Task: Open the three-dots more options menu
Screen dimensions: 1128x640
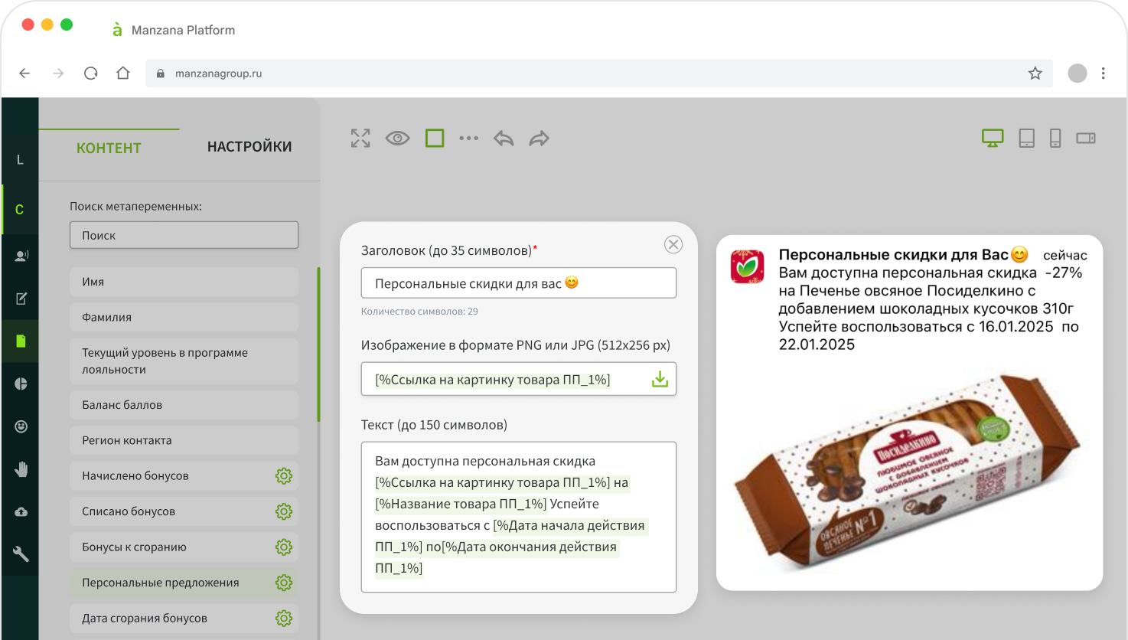Action: [x=468, y=139]
